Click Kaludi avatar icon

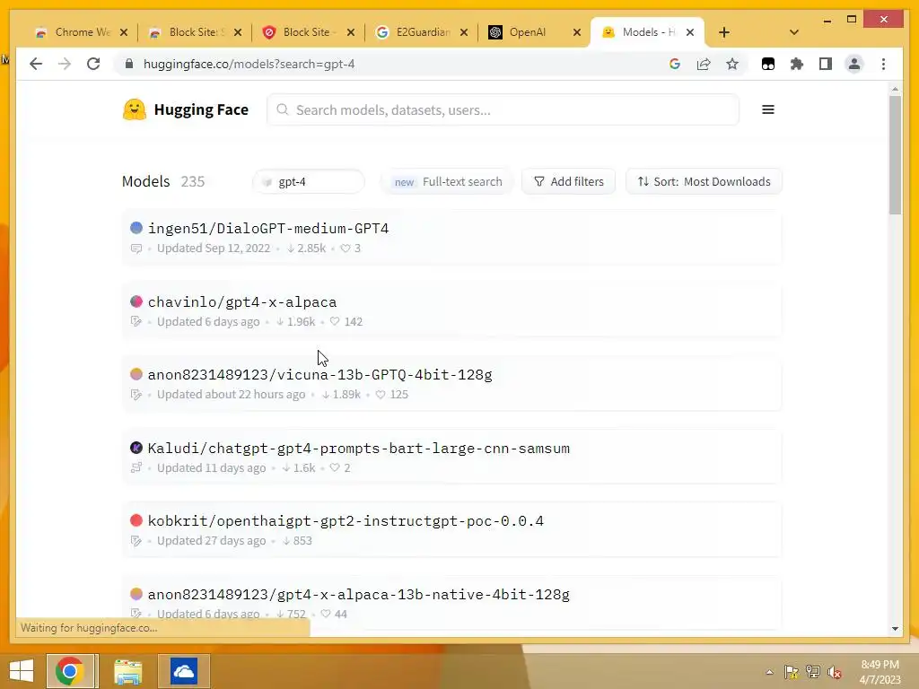[x=136, y=448]
